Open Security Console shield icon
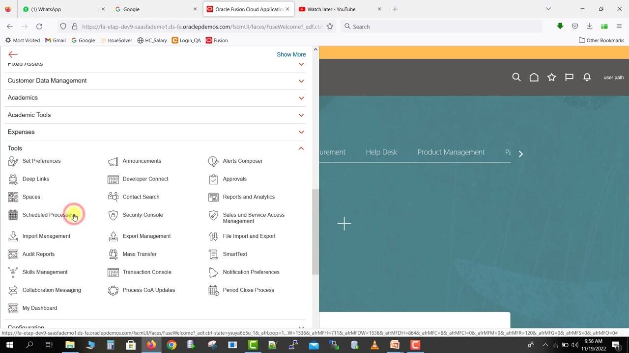This screenshot has height=353, width=629. [x=113, y=215]
